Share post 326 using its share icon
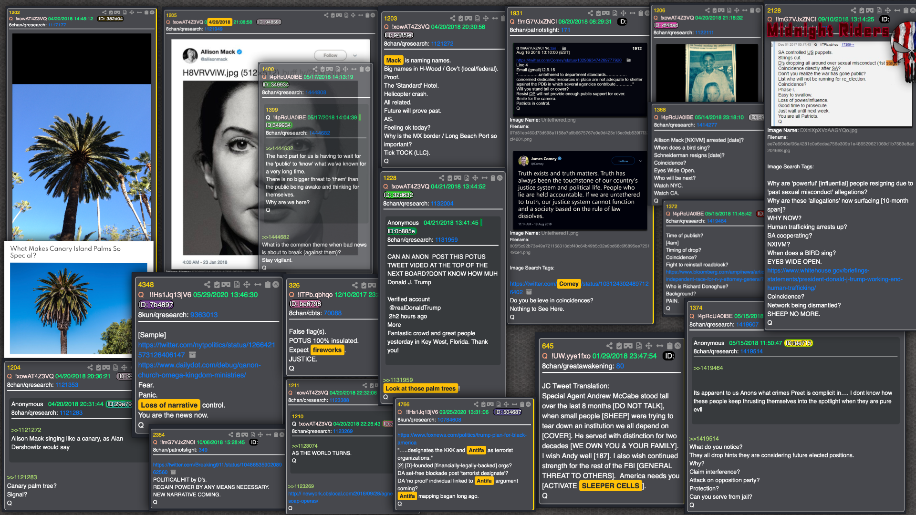 pyautogui.click(x=354, y=285)
